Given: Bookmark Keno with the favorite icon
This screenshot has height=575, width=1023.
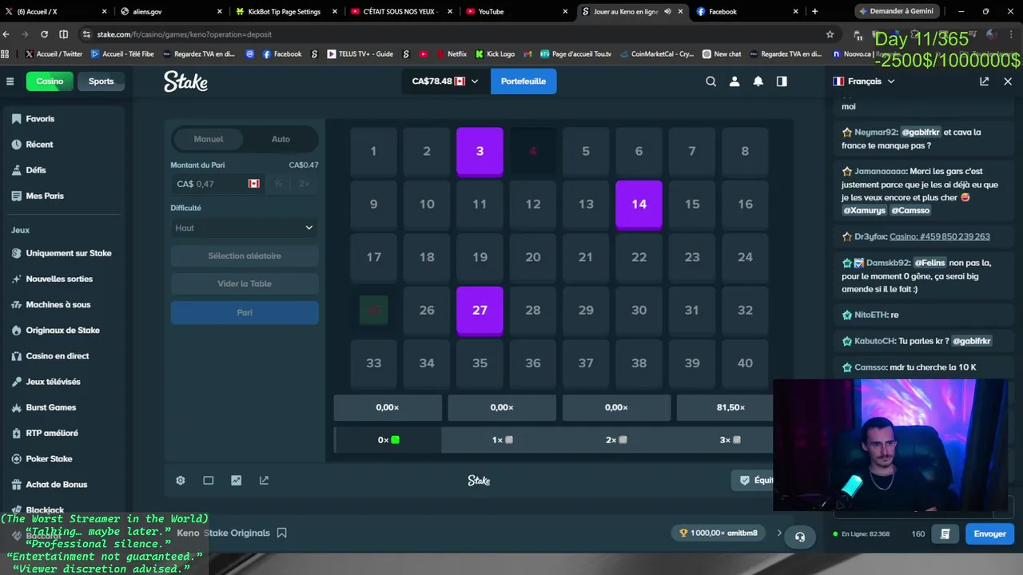Looking at the screenshot, I should point(281,533).
